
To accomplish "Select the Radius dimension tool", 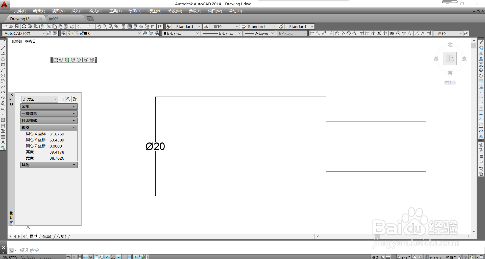I will (x=337, y=33).
